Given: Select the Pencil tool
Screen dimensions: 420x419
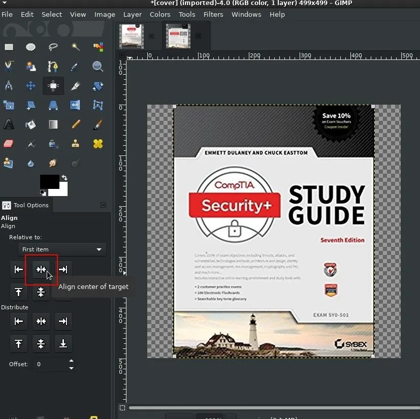Looking at the screenshot, I should pyautogui.click(x=76, y=124).
